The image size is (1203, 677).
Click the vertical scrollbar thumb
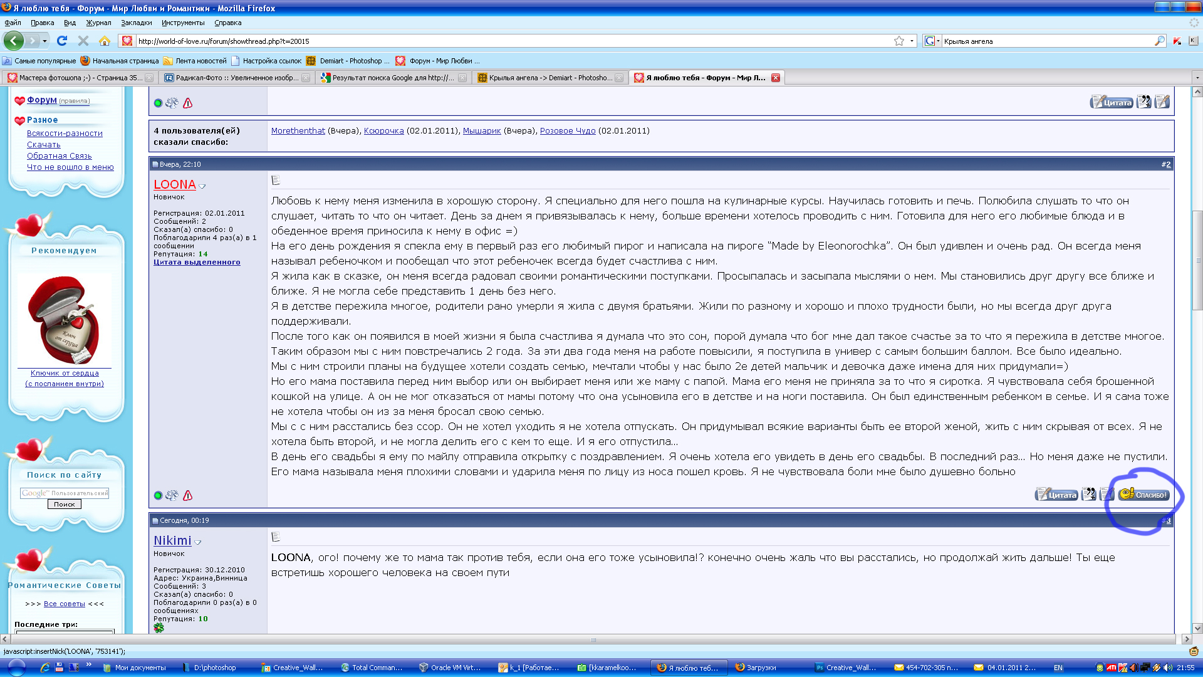[x=1197, y=260]
